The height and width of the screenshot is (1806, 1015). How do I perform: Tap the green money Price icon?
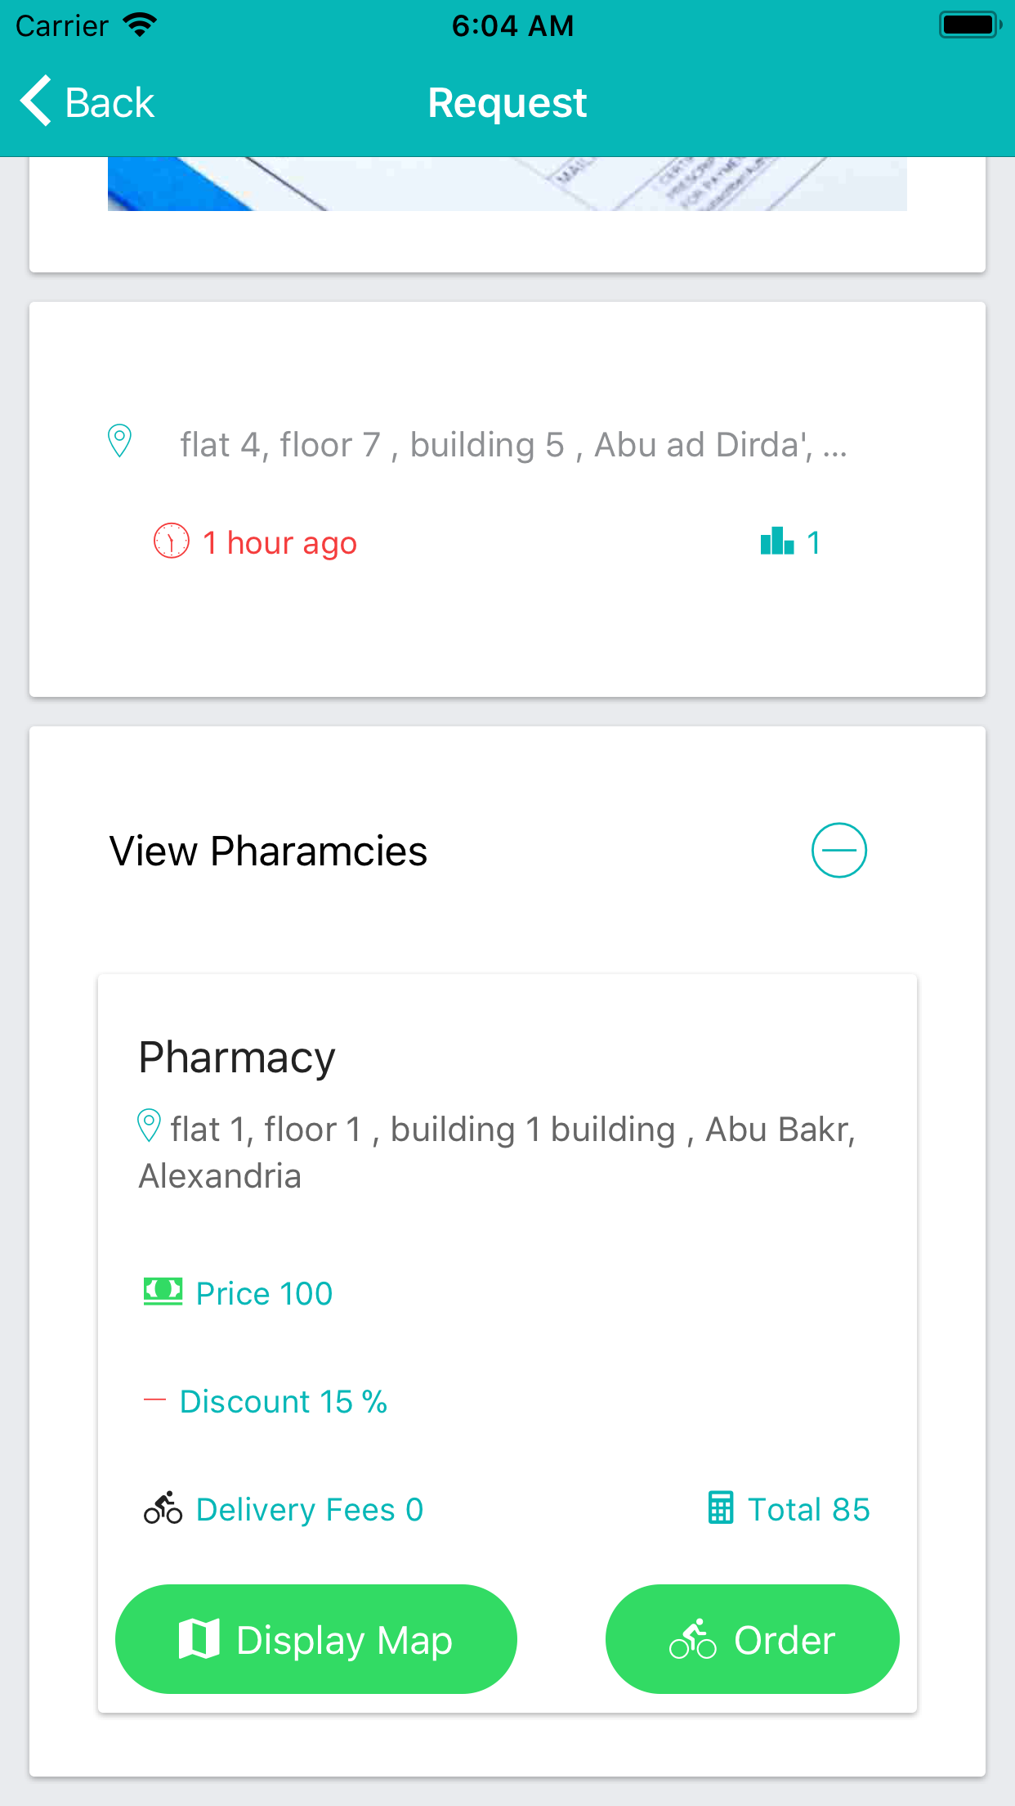(x=163, y=1292)
